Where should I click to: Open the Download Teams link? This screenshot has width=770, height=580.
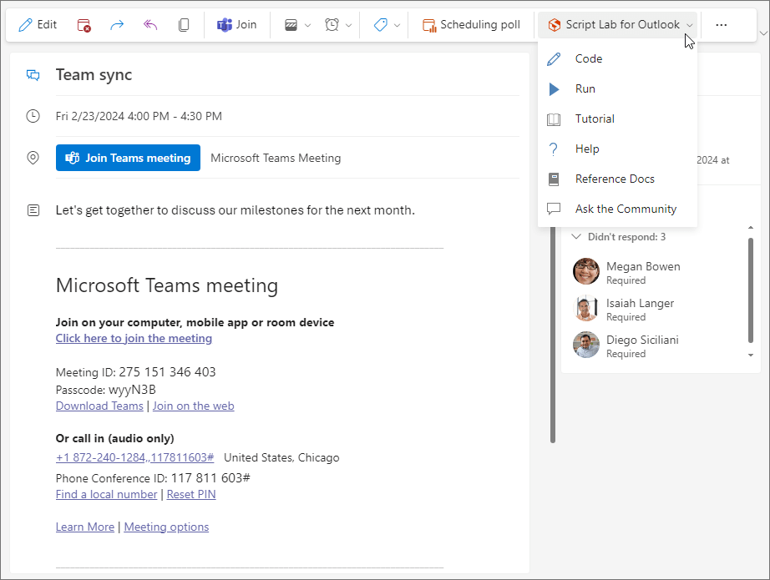tap(99, 406)
